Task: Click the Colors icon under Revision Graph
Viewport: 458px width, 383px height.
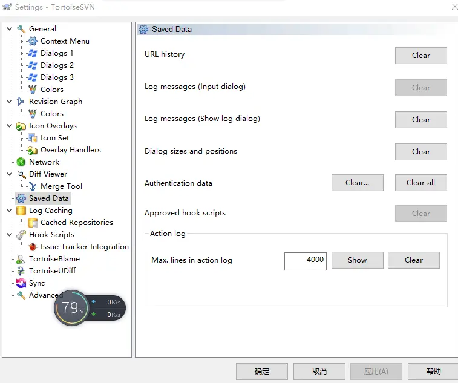Action: [33, 114]
